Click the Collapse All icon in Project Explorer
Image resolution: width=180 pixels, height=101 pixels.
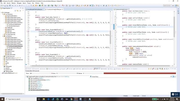click(x=15, y=11)
